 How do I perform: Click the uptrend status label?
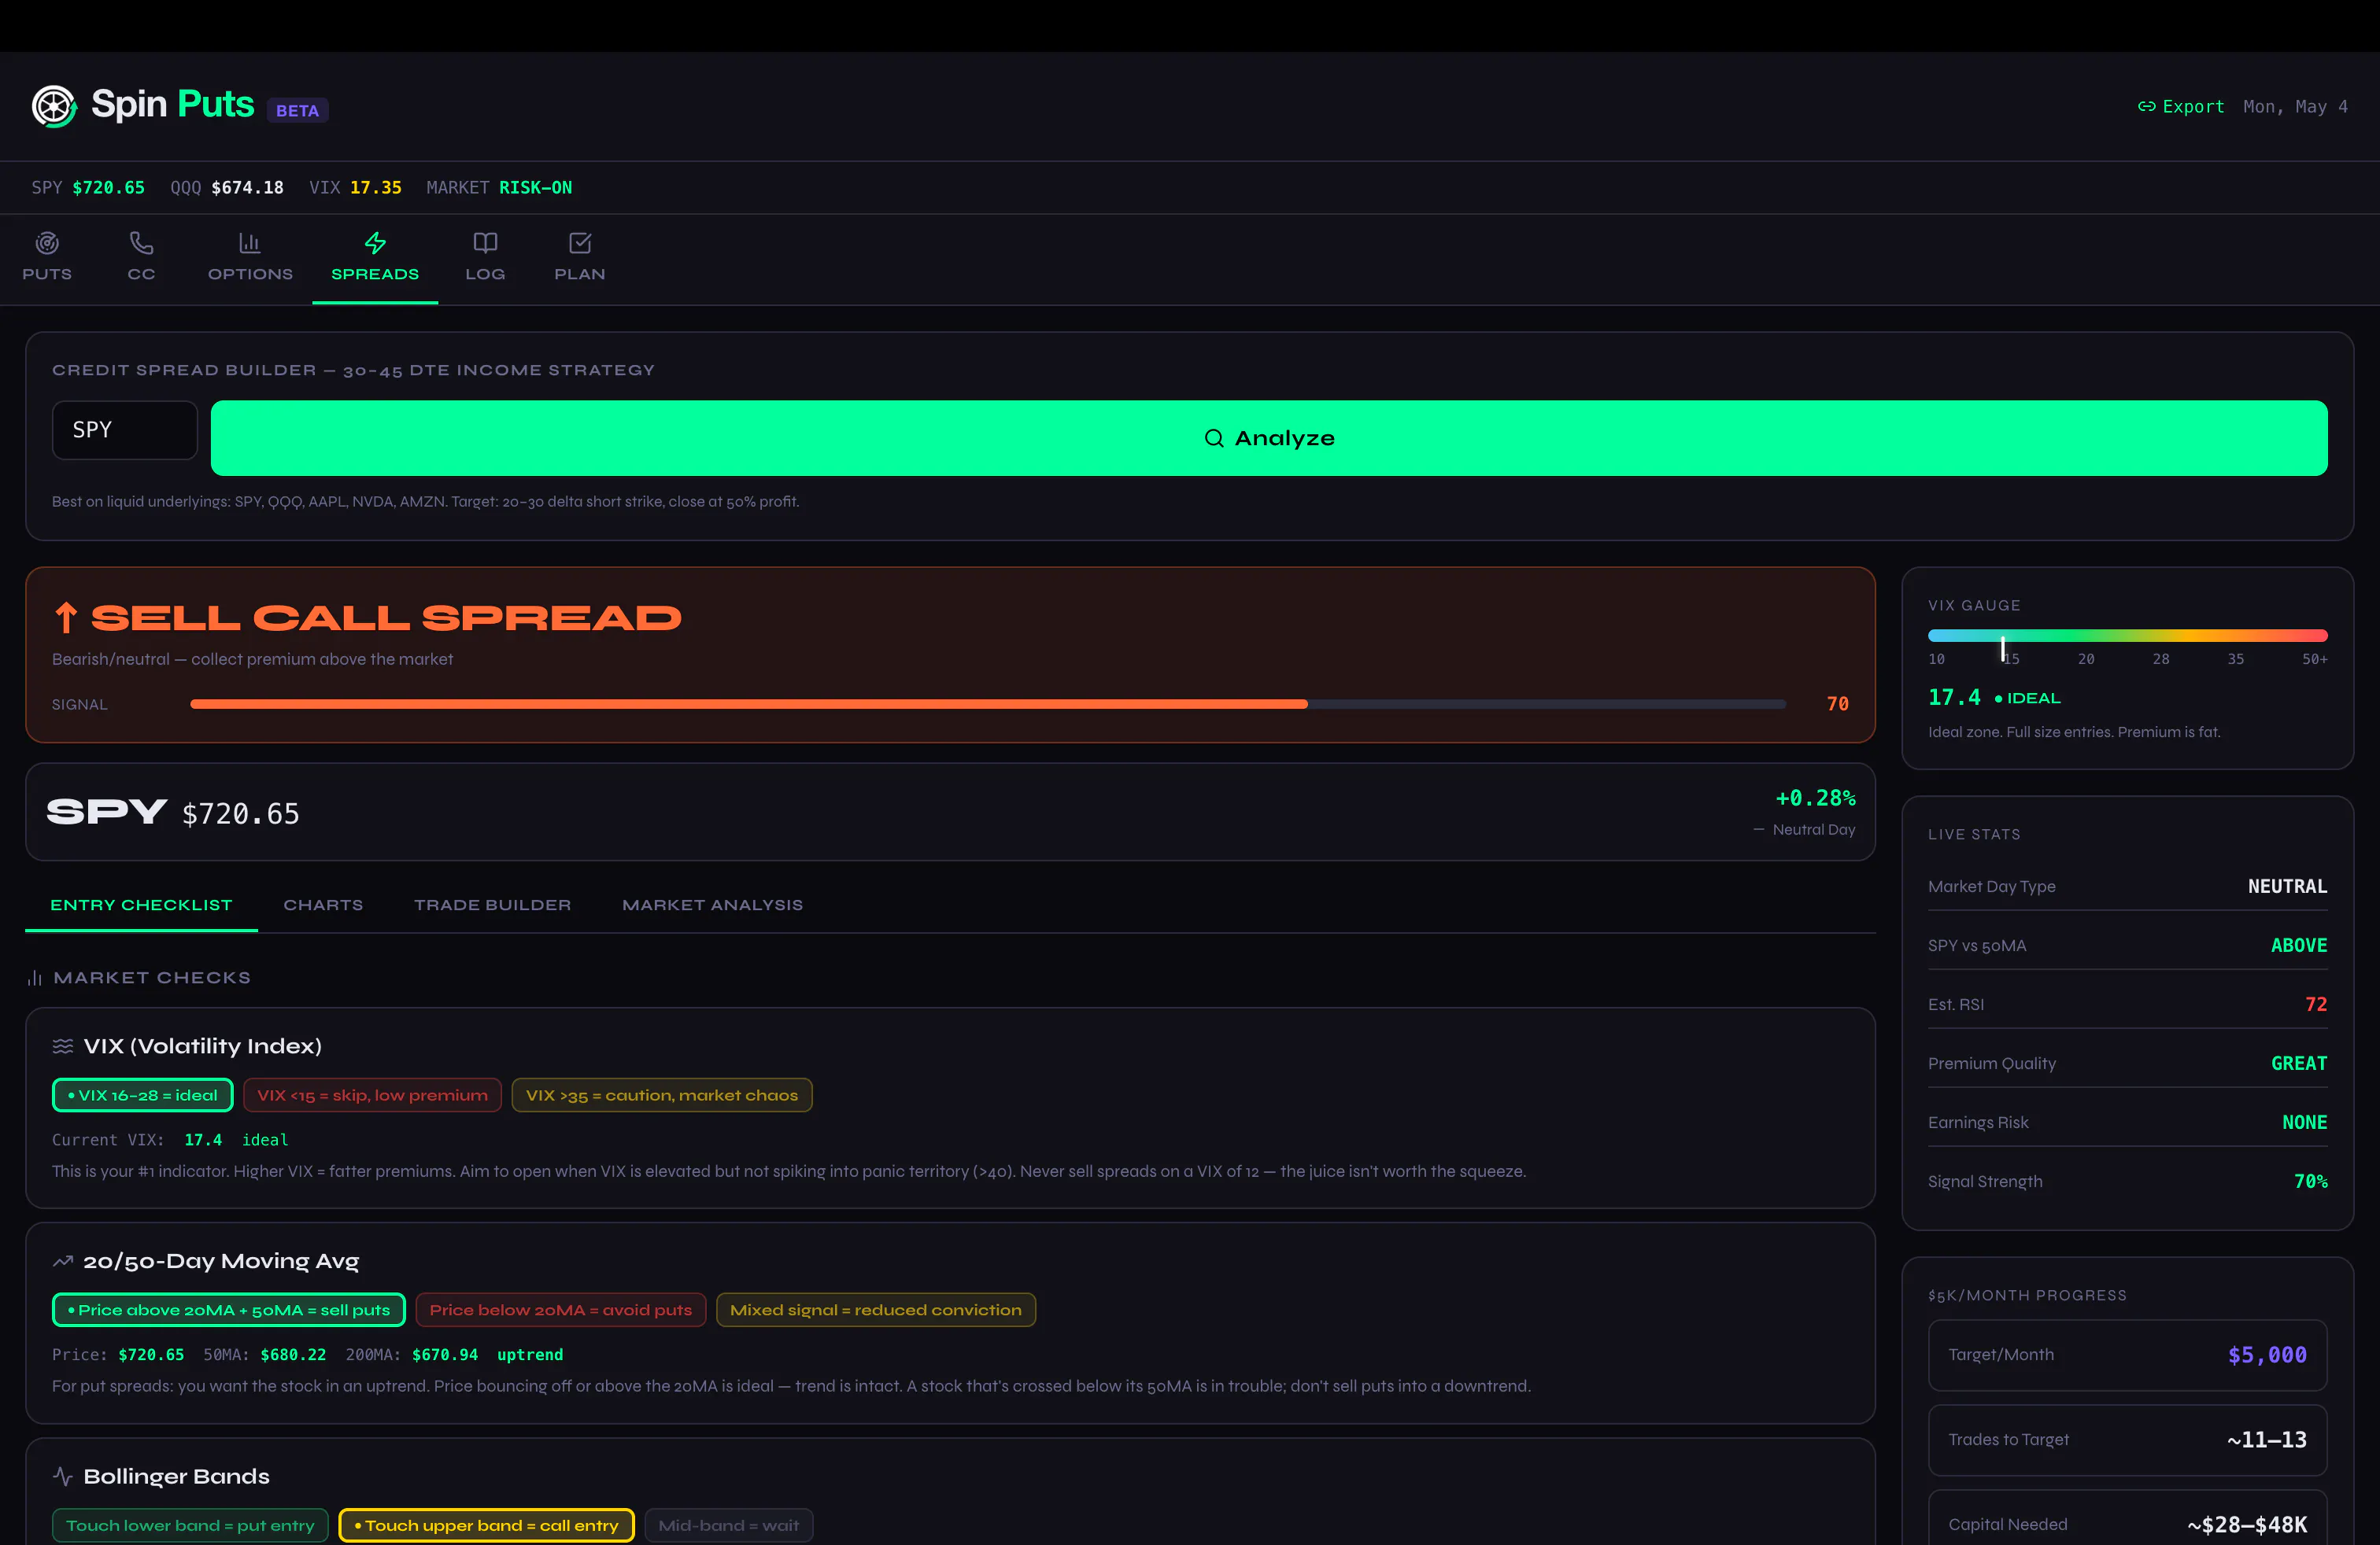pos(530,1355)
